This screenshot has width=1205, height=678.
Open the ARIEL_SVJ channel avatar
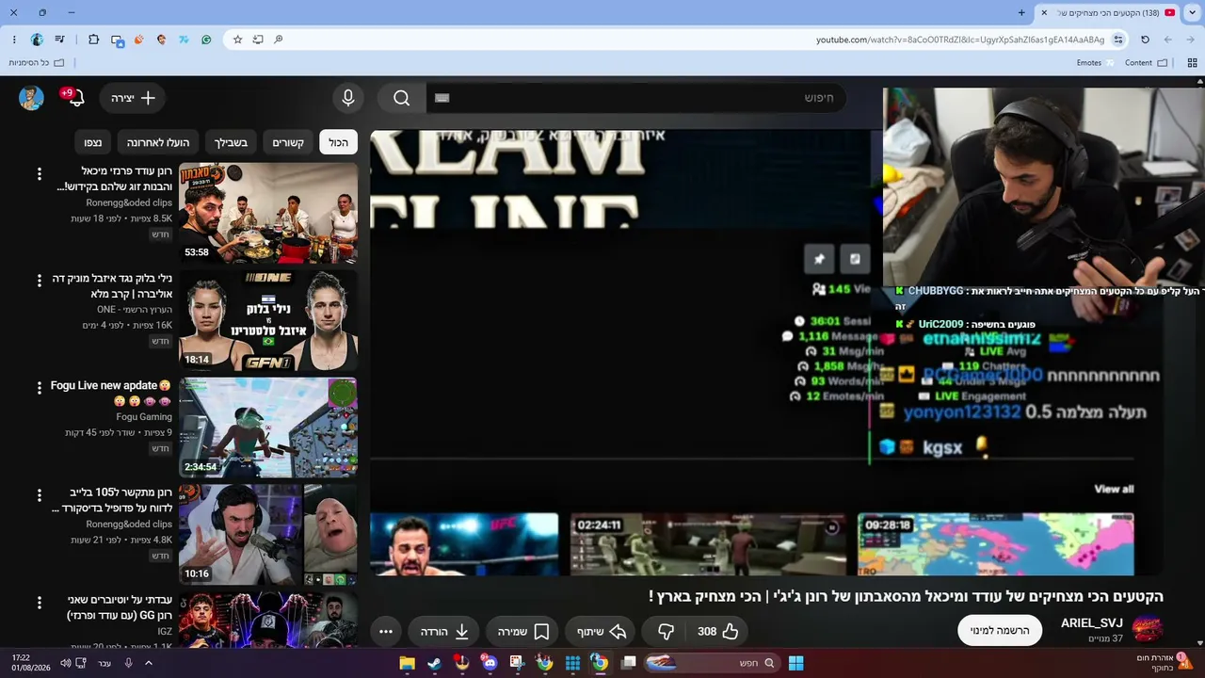(x=1147, y=629)
